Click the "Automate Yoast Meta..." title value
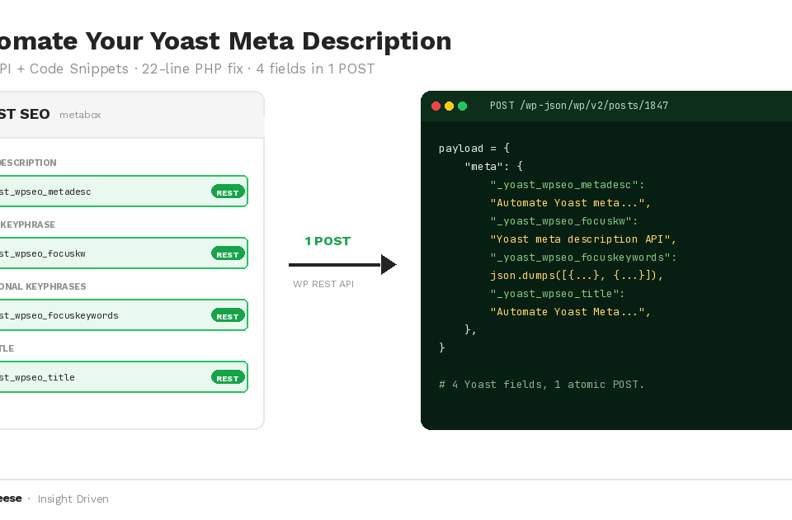792x520 pixels. (570, 312)
